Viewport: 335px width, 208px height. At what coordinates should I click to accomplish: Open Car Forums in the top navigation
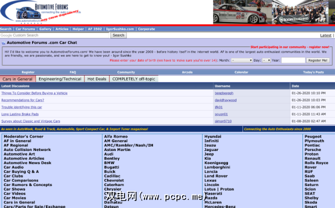(25, 29)
